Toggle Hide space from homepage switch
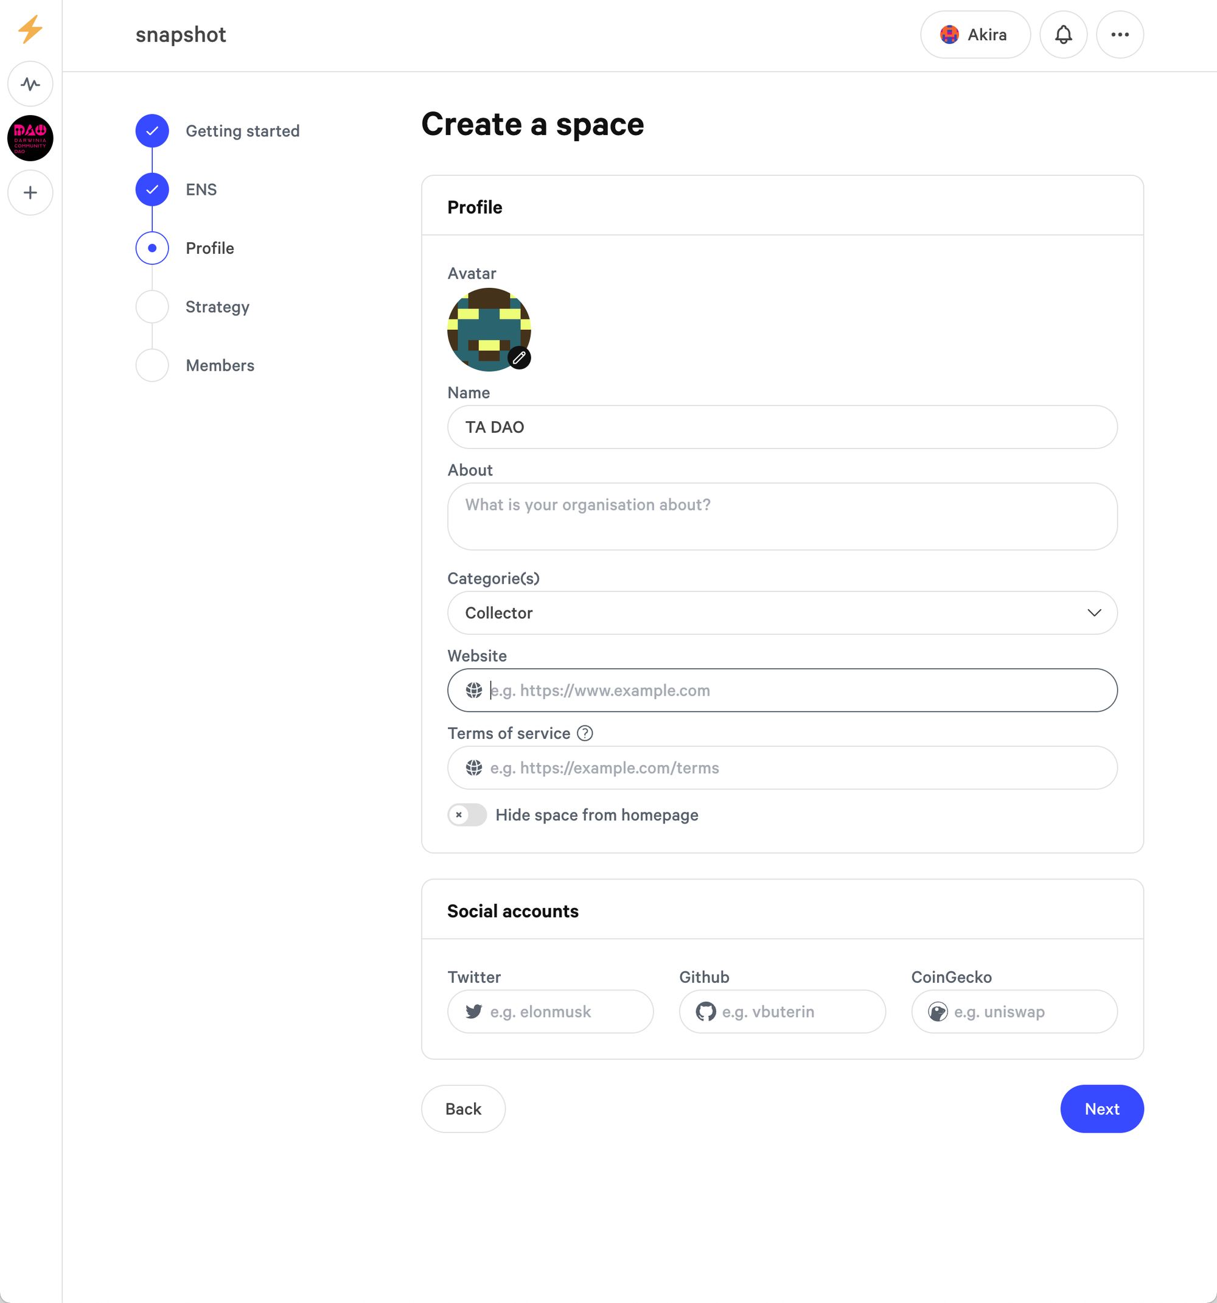Screen dimensions: 1217x1303 [x=467, y=815]
